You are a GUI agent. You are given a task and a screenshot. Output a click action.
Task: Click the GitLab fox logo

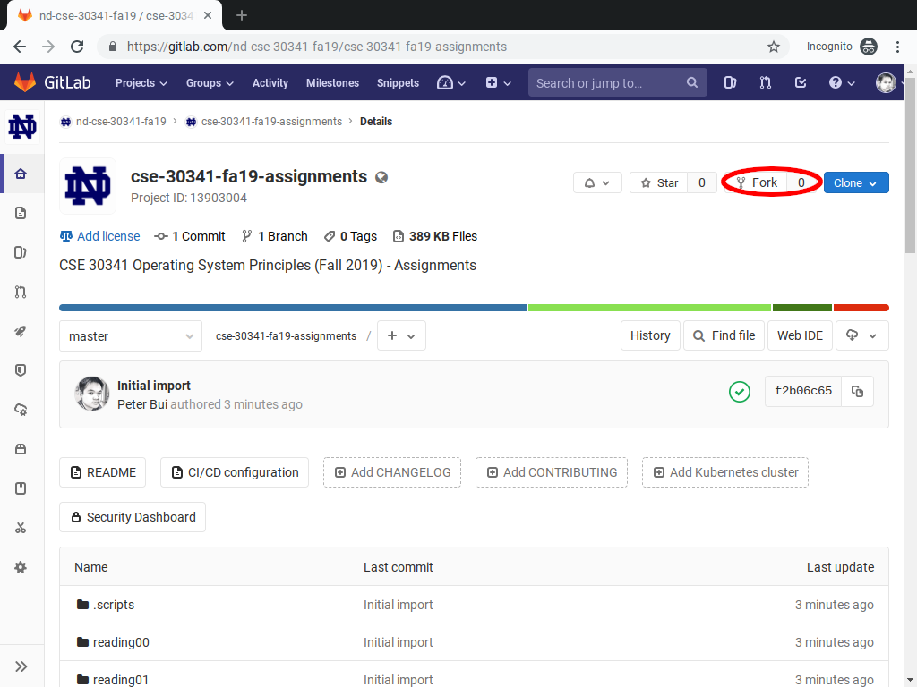24,82
